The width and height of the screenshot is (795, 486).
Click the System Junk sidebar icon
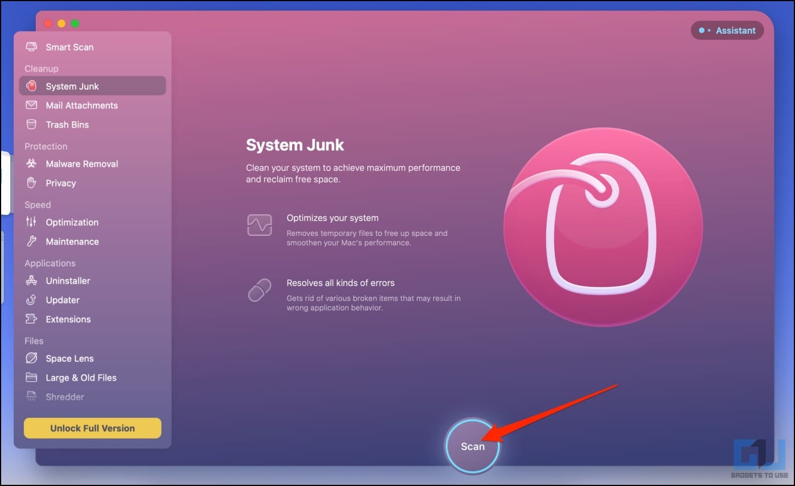coord(31,86)
